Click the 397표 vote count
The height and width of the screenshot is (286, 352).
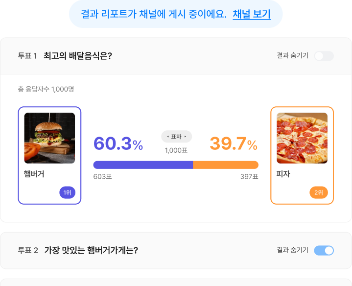(x=249, y=177)
